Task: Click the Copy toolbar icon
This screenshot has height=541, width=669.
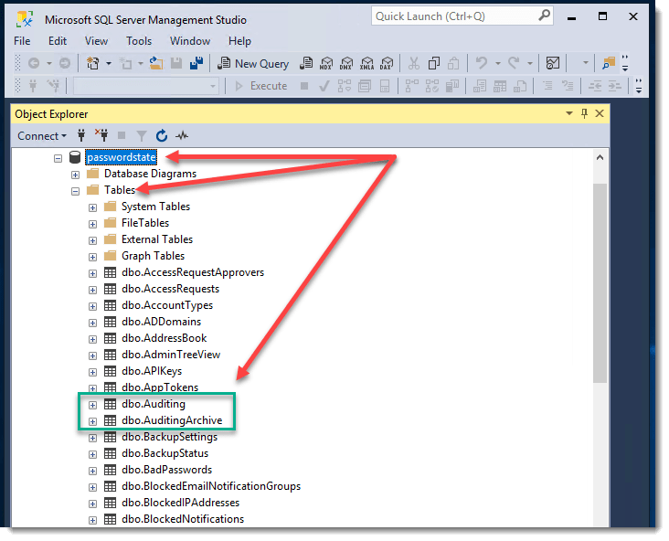Action: 434,64
